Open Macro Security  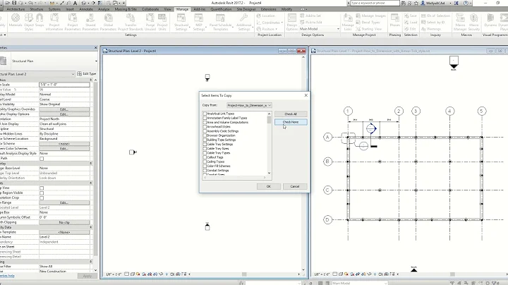(473, 21)
